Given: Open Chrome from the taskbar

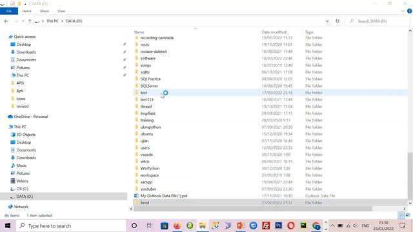Looking at the screenshot, I should [x=316, y=226].
